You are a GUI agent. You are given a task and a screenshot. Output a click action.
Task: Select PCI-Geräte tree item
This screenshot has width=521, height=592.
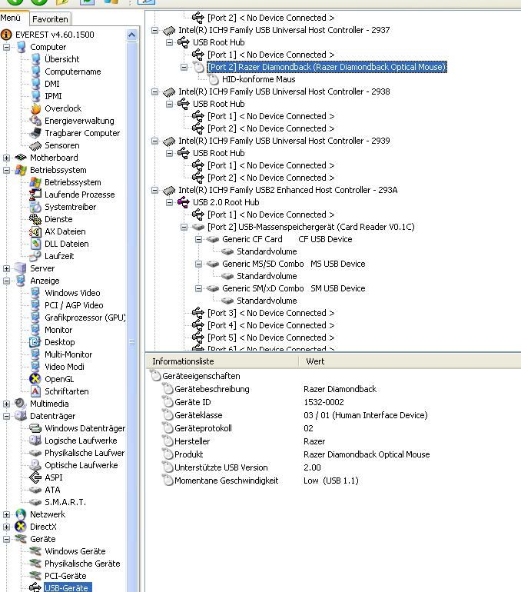tap(65, 576)
